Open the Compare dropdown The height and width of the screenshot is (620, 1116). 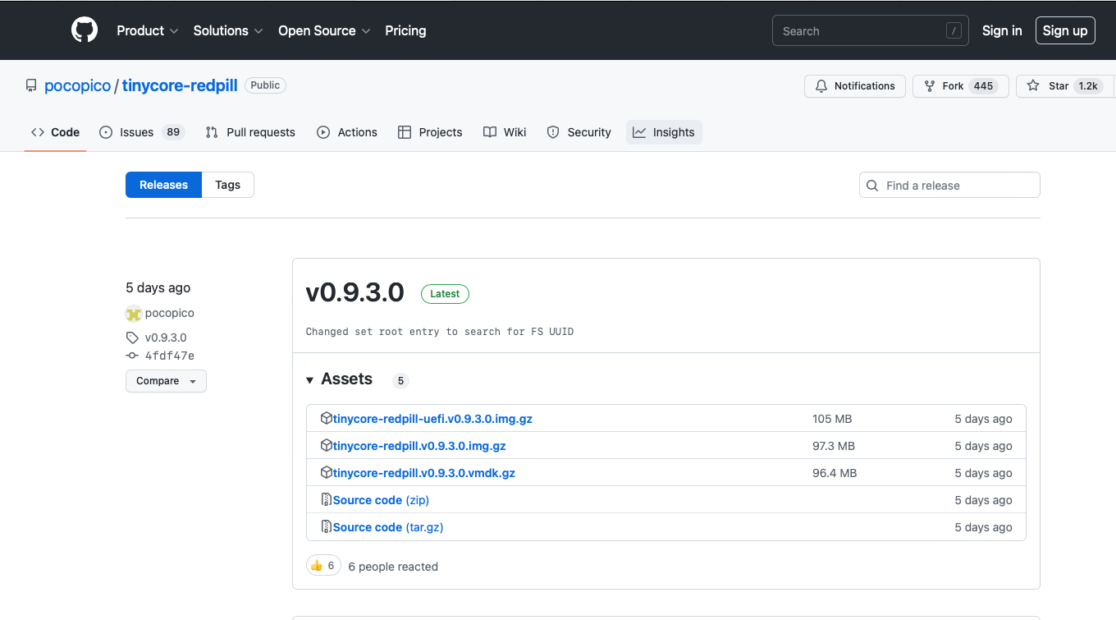tap(166, 381)
